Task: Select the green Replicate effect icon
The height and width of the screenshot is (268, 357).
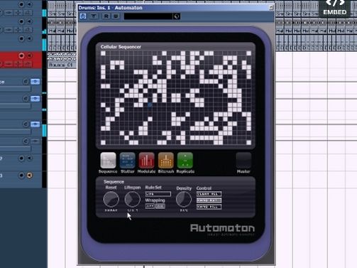Action: pyautogui.click(x=185, y=161)
